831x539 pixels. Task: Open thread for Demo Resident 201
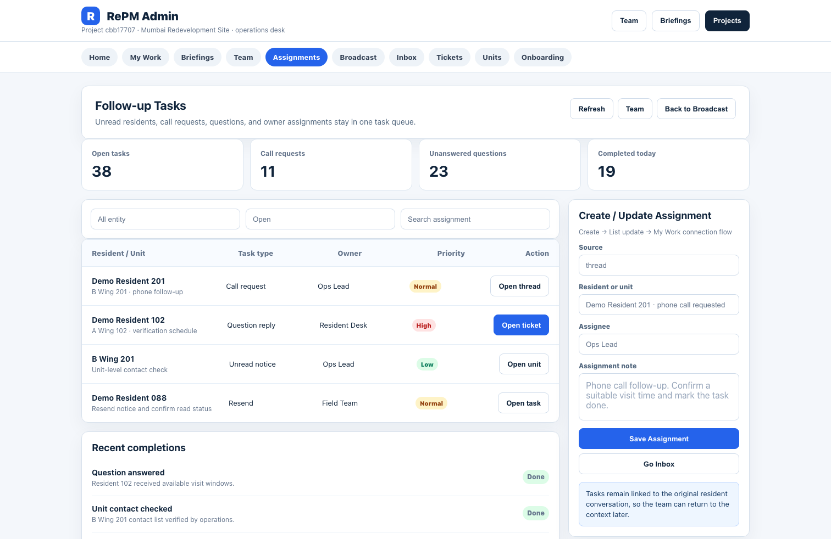click(x=519, y=286)
